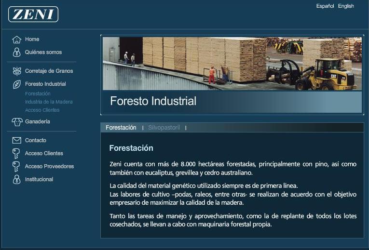This screenshot has height=250, width=369.
Task: Select the Forestación tab
Action: tap(121, 128)
